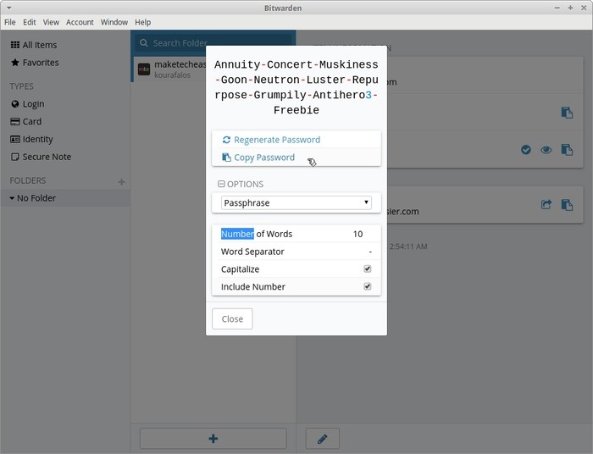Click Copy Password
The height and width of the screenshot is (454, 593).
[296, 158]
